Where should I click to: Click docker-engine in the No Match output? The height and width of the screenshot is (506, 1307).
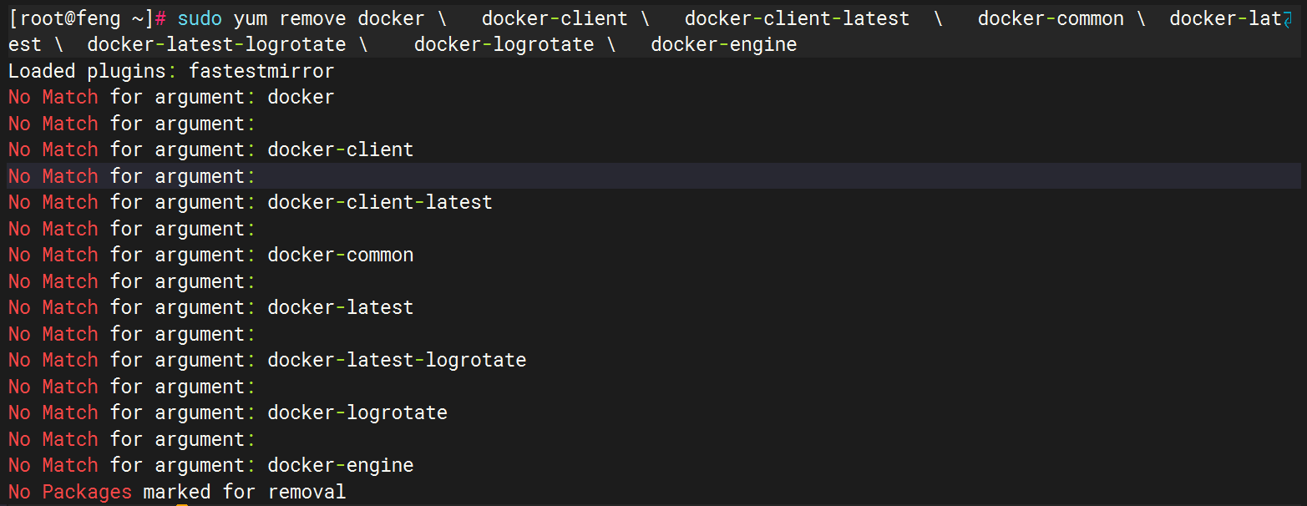pos(341,465)
